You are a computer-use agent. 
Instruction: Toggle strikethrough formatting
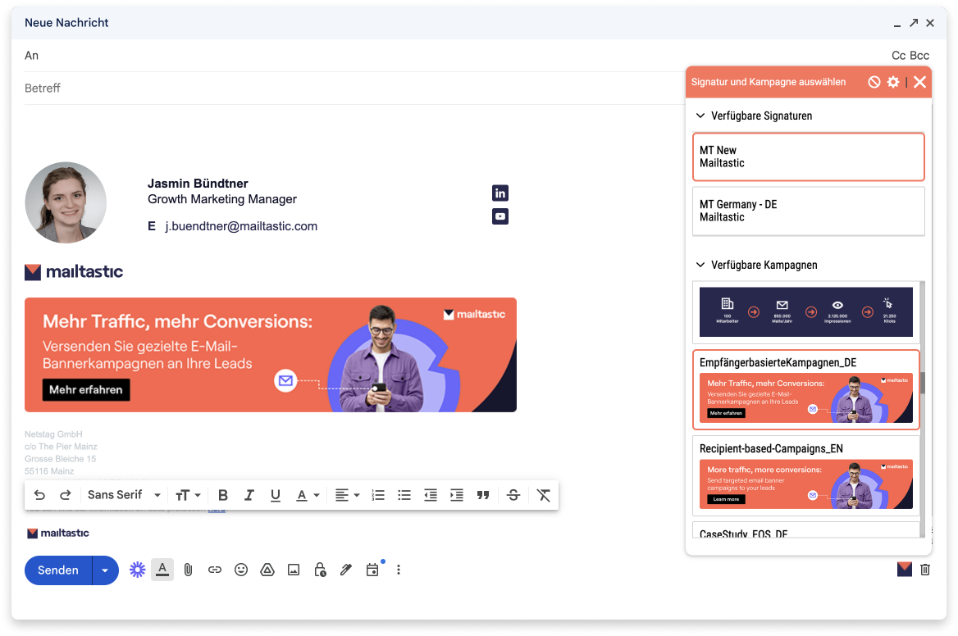[513, 495]
